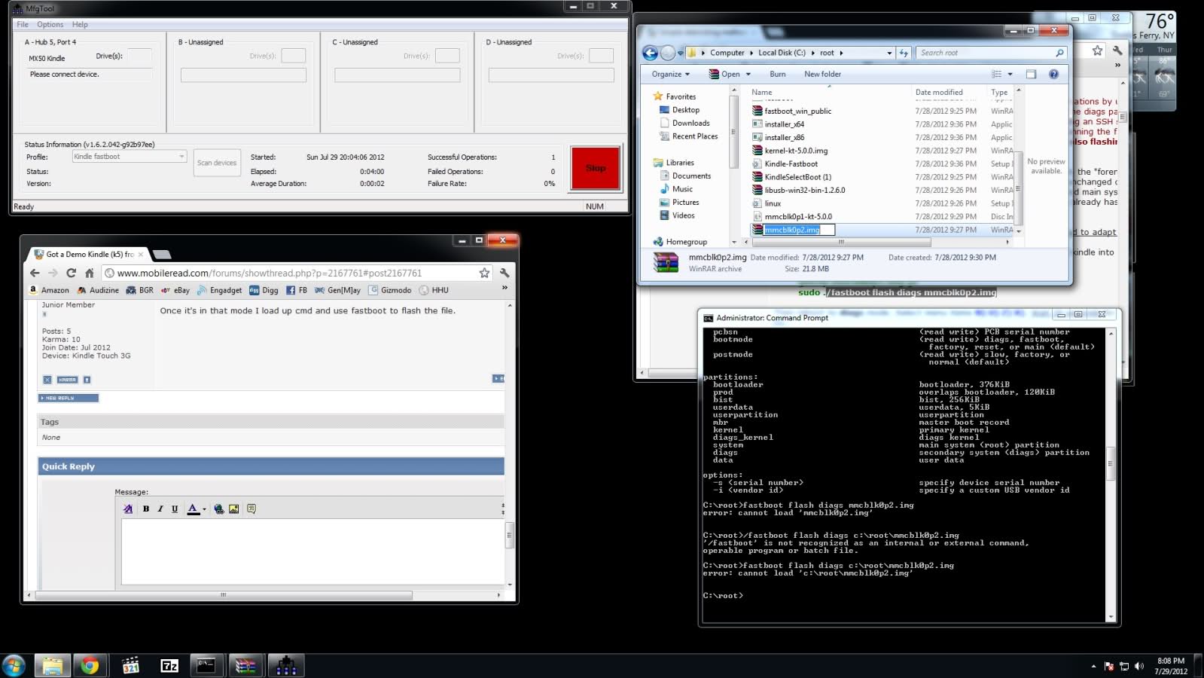
Task: Open the Amazon bookmark
Action: pos(49,290)
